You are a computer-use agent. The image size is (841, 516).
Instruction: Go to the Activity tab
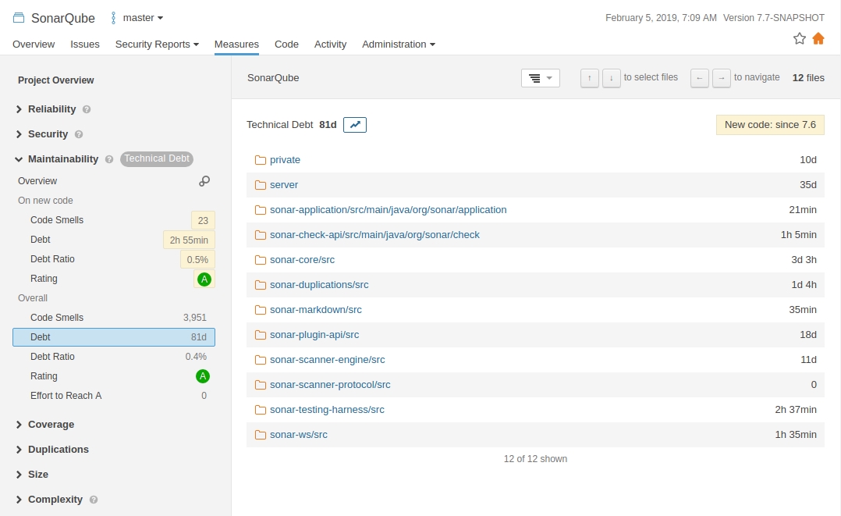(331, 44)
